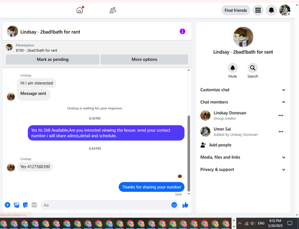Expand Customize chat section
Image resolution: width=299 pixels, height=229 pixels.
pyautogui.click(x=243, y=90)
